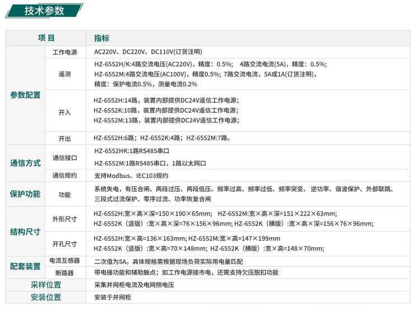The width and height of the screenshot is (419, 322).
Task: Click the 通信方式 category cell
Action: click(x=25, y=163)
